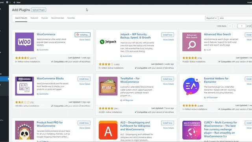Open the Advanced Woo Search plugin icon
The image size is (252, 142).
tap(192, 42)
